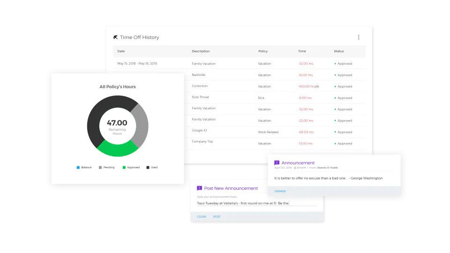
Task: Select the gray Pending legend swatch
Action: coord(100,168)
